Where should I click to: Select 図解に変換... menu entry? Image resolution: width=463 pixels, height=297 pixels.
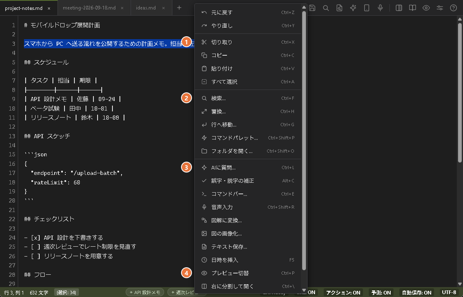click(248, 220)
